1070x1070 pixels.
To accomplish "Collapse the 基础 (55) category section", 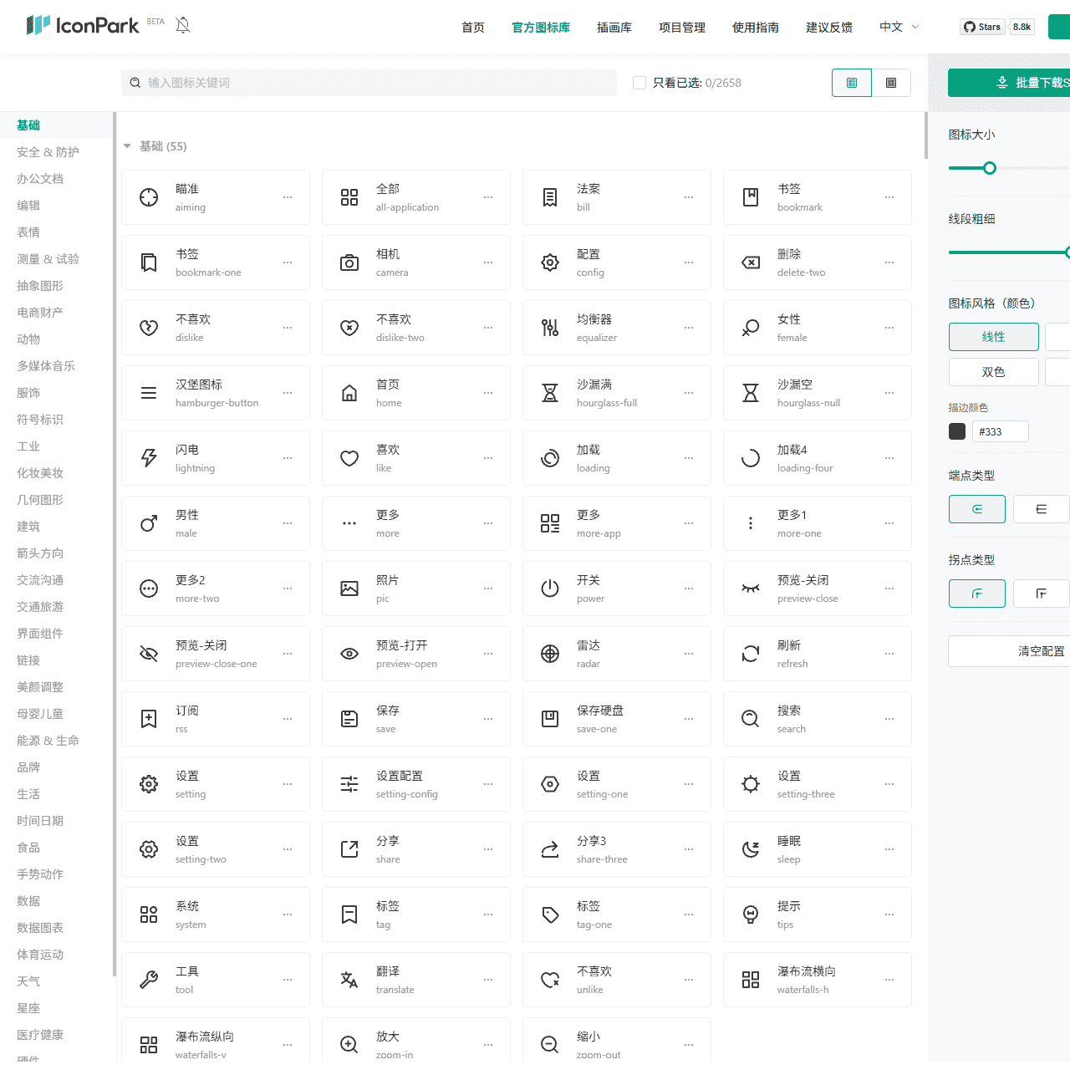I will pyautogui.click(x=127, y=146).
